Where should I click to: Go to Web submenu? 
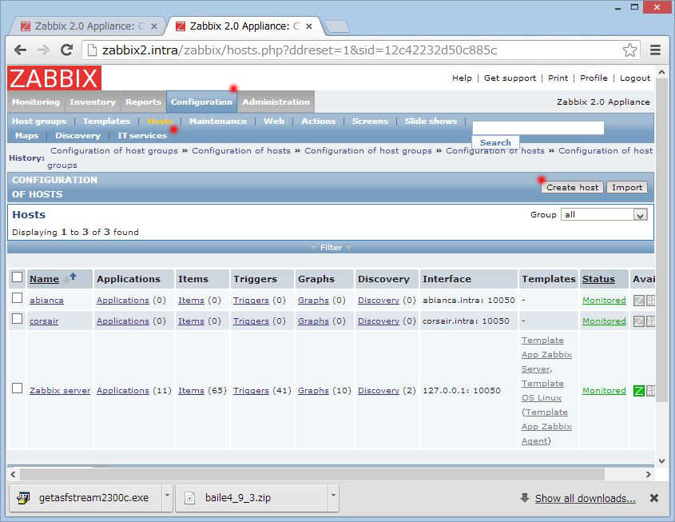pos(274,121)
